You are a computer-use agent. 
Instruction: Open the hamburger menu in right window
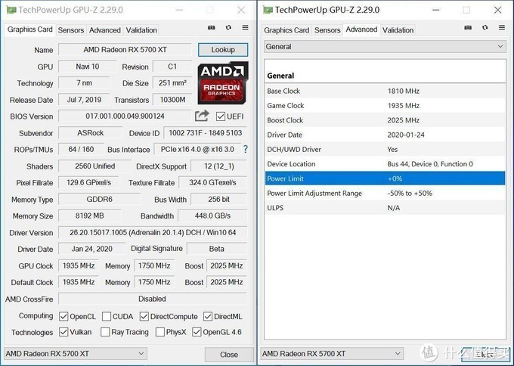pos(502,27)
